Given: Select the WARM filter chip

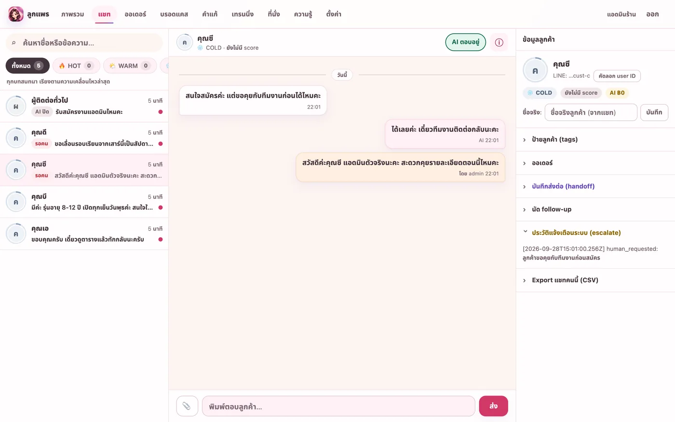Looking at the screenshot, I should point(130,66).
